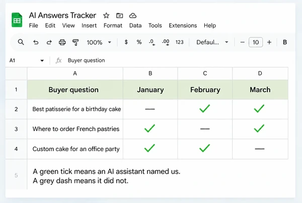Image resolution: width=302 pixels, height=203 pixels.
Task: Open the Tools menu
Action: pos(155,26)
